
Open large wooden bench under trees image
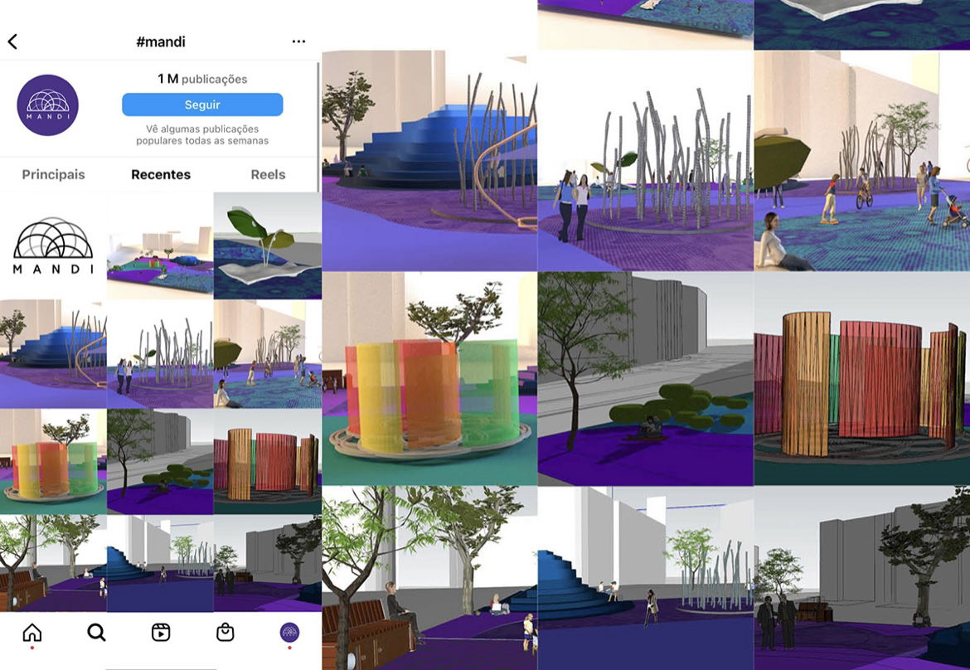(x=429, y=579)
